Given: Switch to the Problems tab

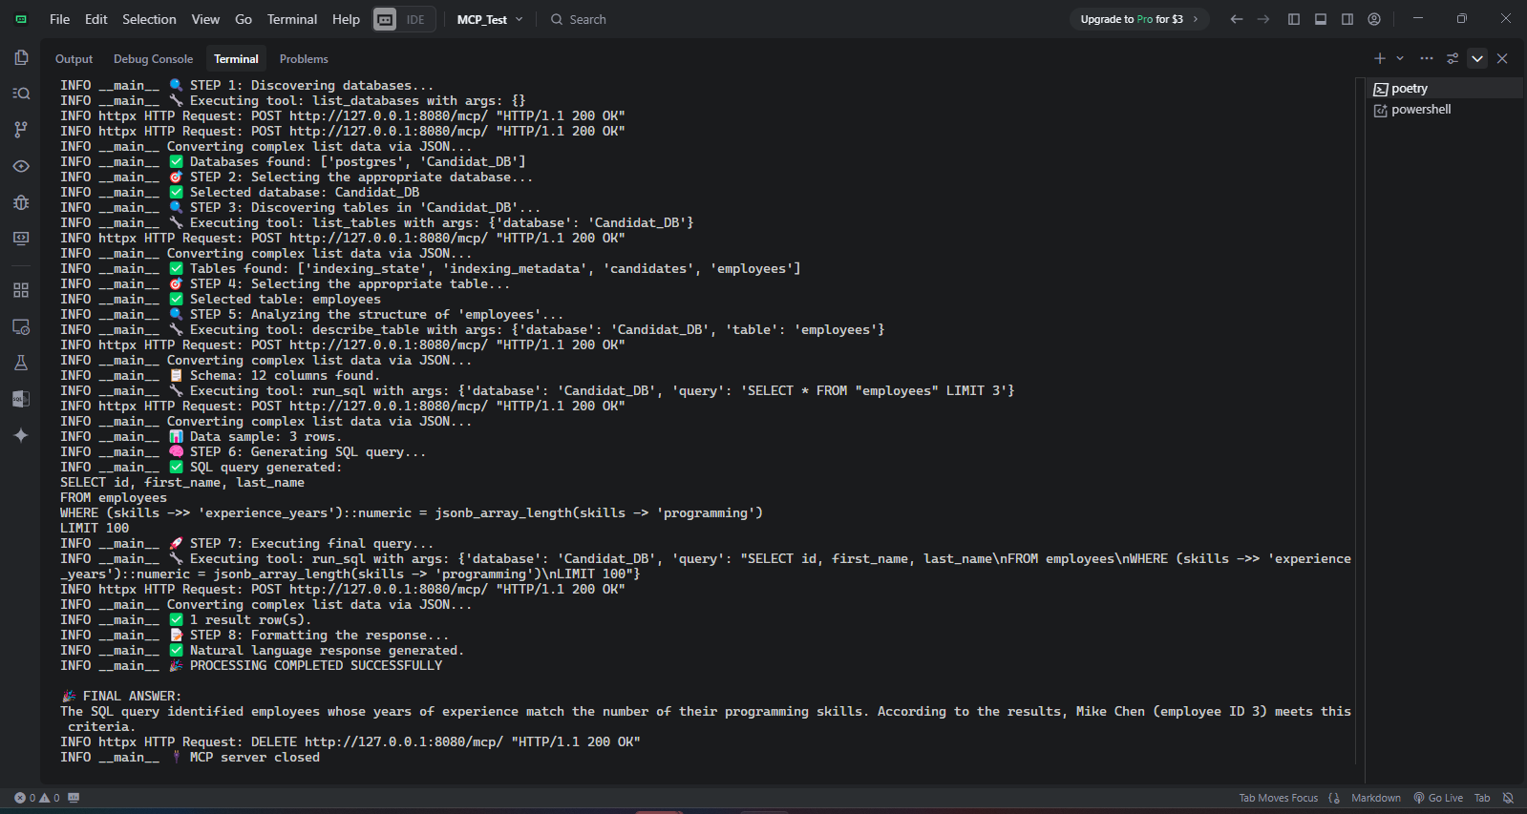Looking at the screenshot, I should pyautogui.click(x=304, y=59).
